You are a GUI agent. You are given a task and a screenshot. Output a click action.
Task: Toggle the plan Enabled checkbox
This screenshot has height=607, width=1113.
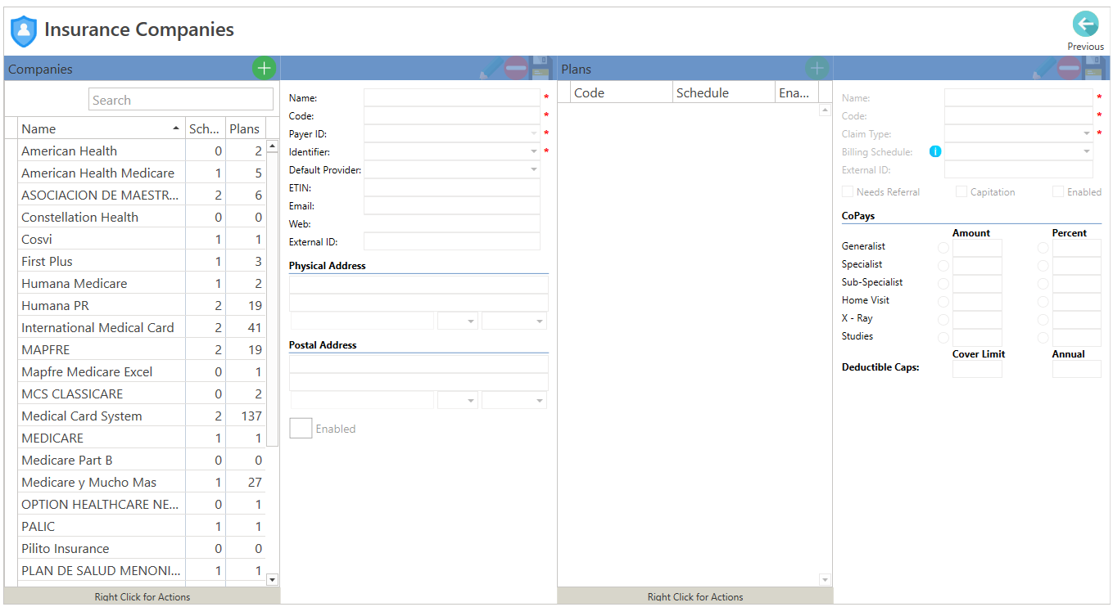pyautogui.click(x=1058, y=191)
